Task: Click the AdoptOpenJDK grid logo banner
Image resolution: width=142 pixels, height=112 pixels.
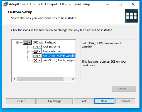Action: pos(131,16)
